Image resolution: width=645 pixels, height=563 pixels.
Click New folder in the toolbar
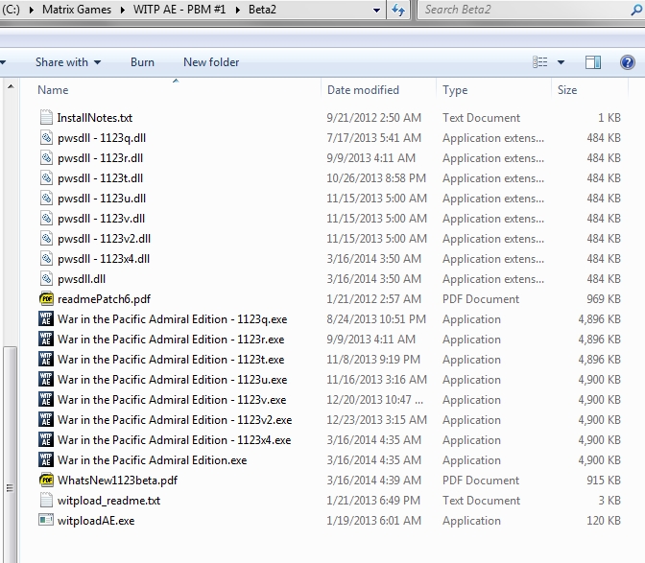click(x=211, y=62)
